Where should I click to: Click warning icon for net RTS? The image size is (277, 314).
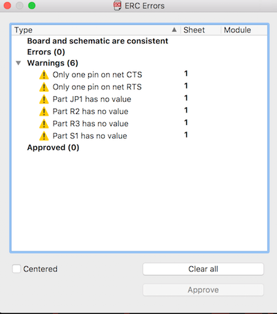44,87
